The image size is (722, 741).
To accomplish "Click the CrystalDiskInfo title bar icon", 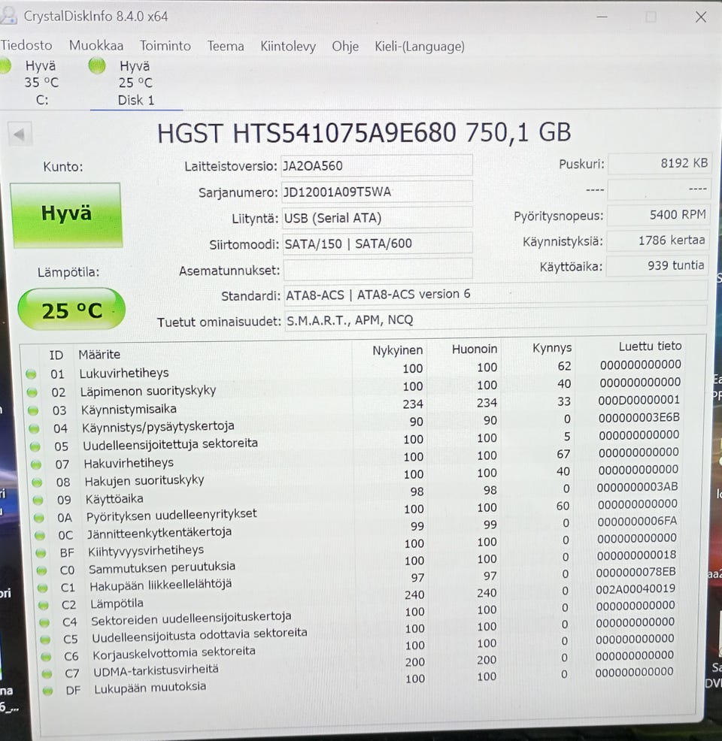I will [x=8, y=16].
